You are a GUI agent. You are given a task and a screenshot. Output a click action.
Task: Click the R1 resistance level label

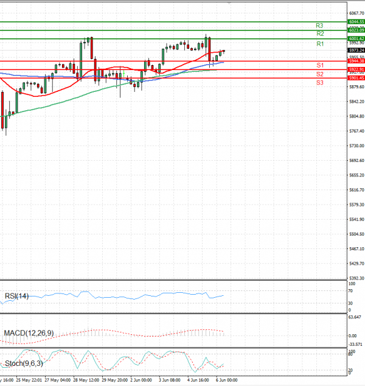tap(319, 44)
